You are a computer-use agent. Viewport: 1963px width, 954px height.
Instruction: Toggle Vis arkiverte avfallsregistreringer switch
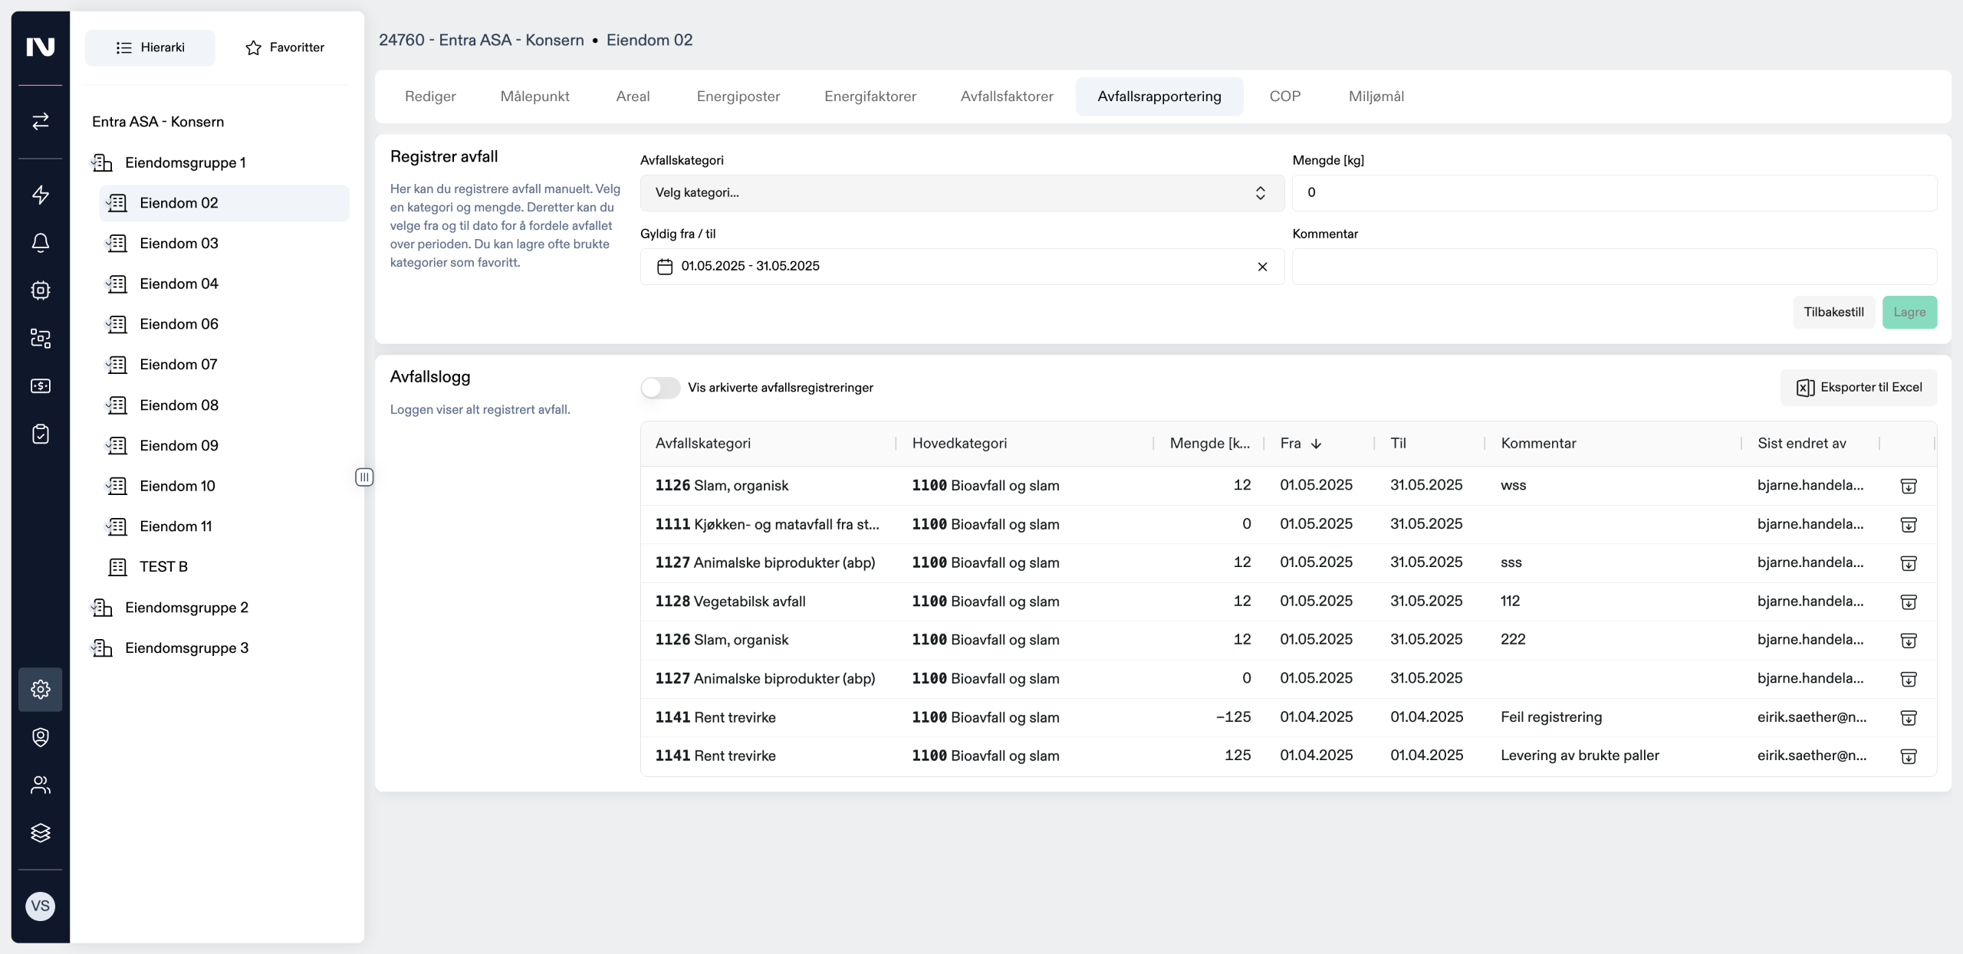(x=660, y=388)
